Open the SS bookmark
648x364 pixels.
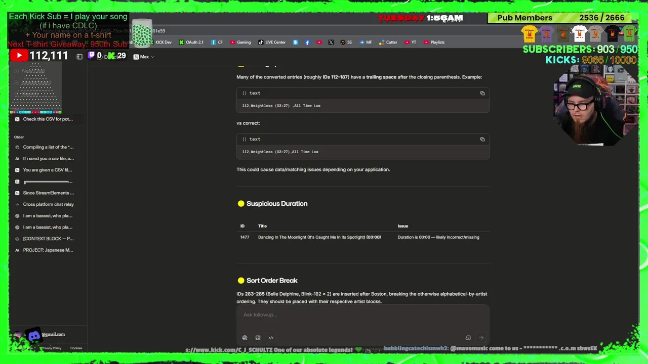(346, 42)
